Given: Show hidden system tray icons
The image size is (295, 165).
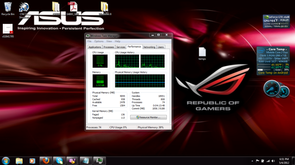Looking at the screenshot, I should [x=252, y=161].
